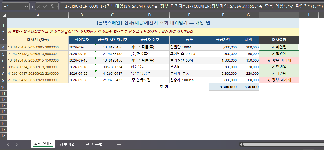This screenshot has height=150, width=324.
Task: Select the date cell 2026-09-15
Action: point(82,60)
